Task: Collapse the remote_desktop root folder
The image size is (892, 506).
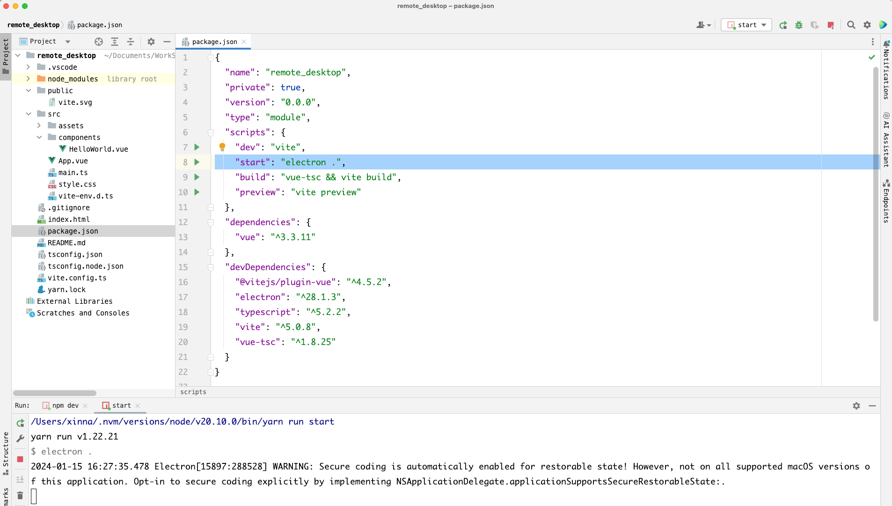Action: click(x=18, y=55)
